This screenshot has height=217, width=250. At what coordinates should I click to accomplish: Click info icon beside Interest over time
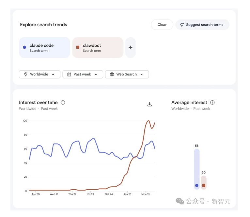pyautogui.click(x=63, y=102)
